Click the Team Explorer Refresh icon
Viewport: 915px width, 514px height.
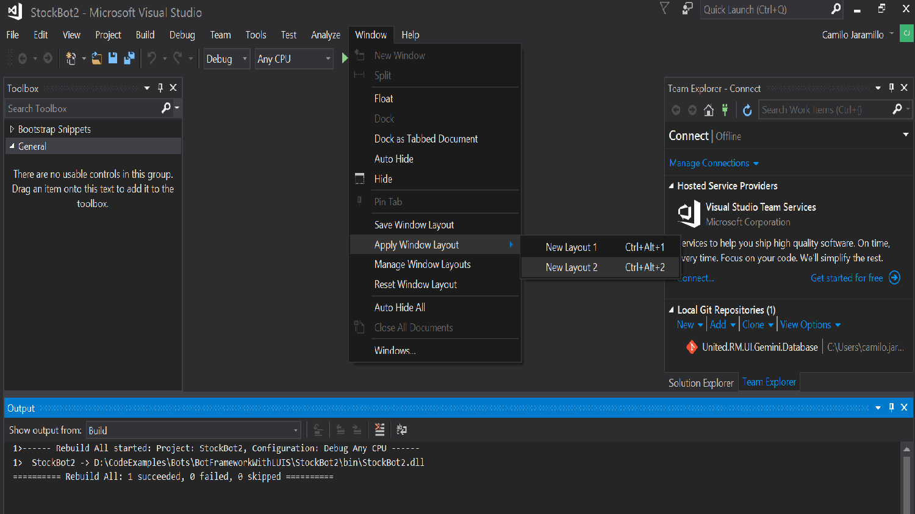pos(747,110)
